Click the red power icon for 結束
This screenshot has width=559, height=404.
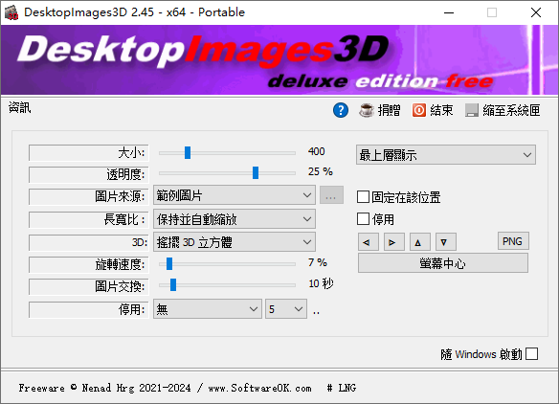[419, 110]
